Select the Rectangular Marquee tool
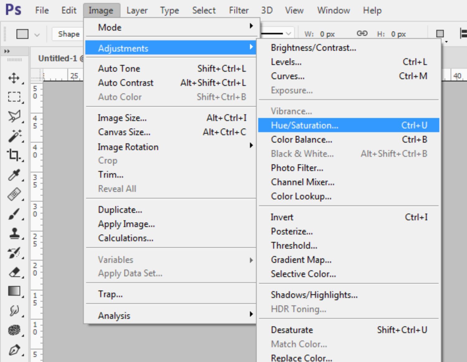Image resolution: width=467 pixels, height=362 pixels. [14, 97]
